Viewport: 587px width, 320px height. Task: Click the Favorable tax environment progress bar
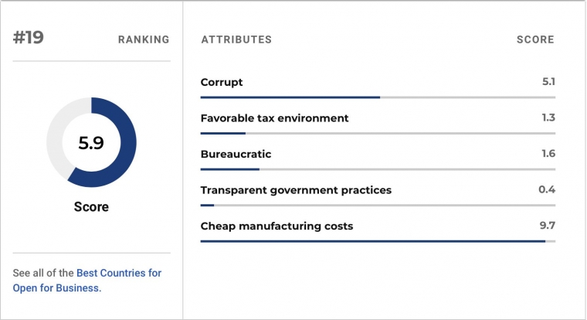(378, 134)
